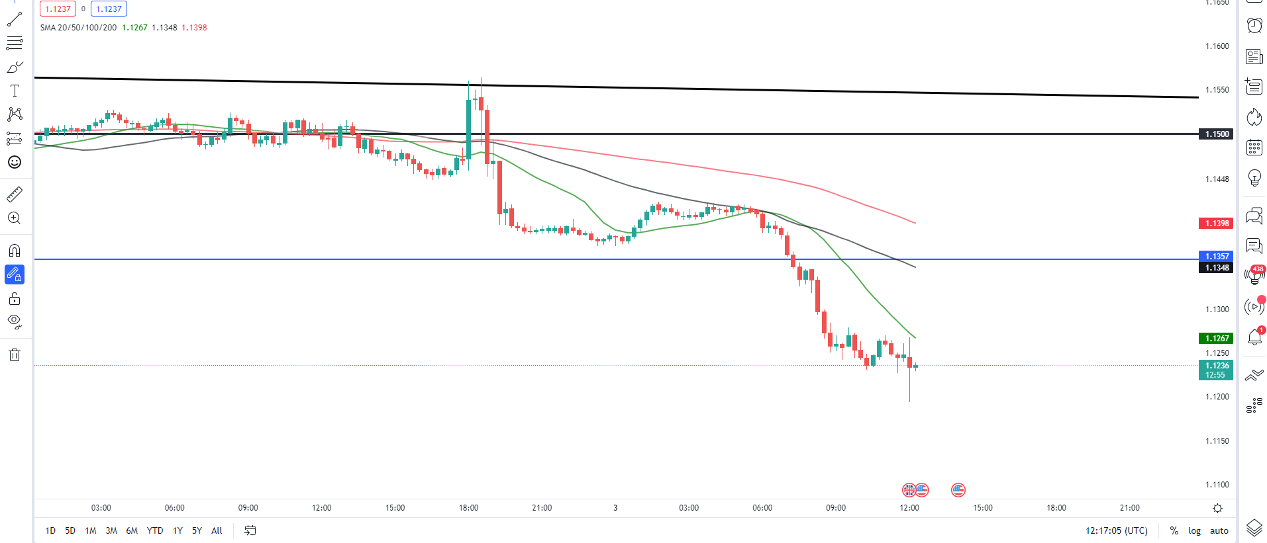Open timezone menu at 12:17:05 (UTC)
Viewport: 1267px width, 543px height.
[1117, 530]
